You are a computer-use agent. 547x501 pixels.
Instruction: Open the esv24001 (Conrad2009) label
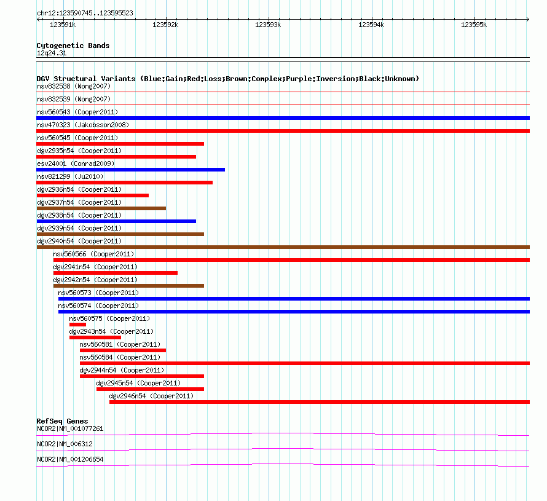point(76,164)
